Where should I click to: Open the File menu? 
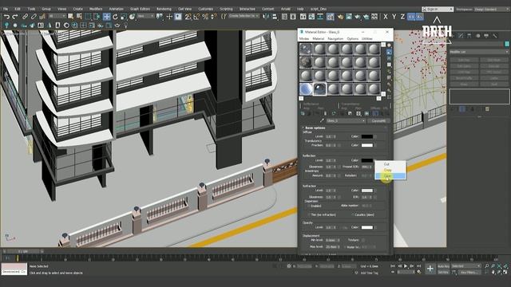coord(6,9)
